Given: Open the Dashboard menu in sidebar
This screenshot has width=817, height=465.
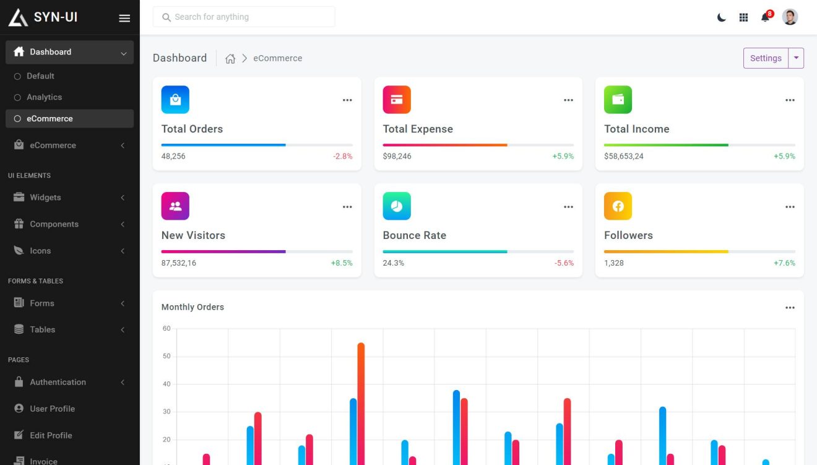Looking at the screenshot, I should coord(50,52).
